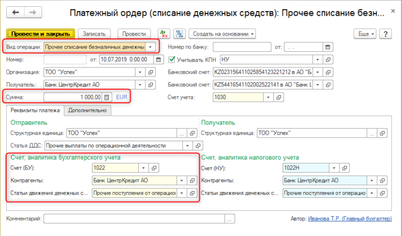Click Провести и закрыть button

click(x=40, y=34)
